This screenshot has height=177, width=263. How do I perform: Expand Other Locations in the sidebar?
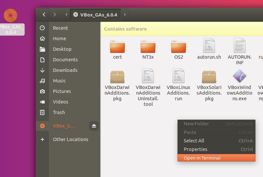coord(70,139)
